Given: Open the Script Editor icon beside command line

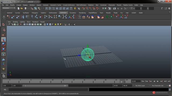Looking at the screenshot, I should click(170, 90).
